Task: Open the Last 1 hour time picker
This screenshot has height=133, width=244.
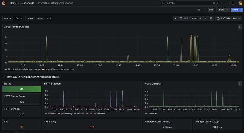Action: 190,19
